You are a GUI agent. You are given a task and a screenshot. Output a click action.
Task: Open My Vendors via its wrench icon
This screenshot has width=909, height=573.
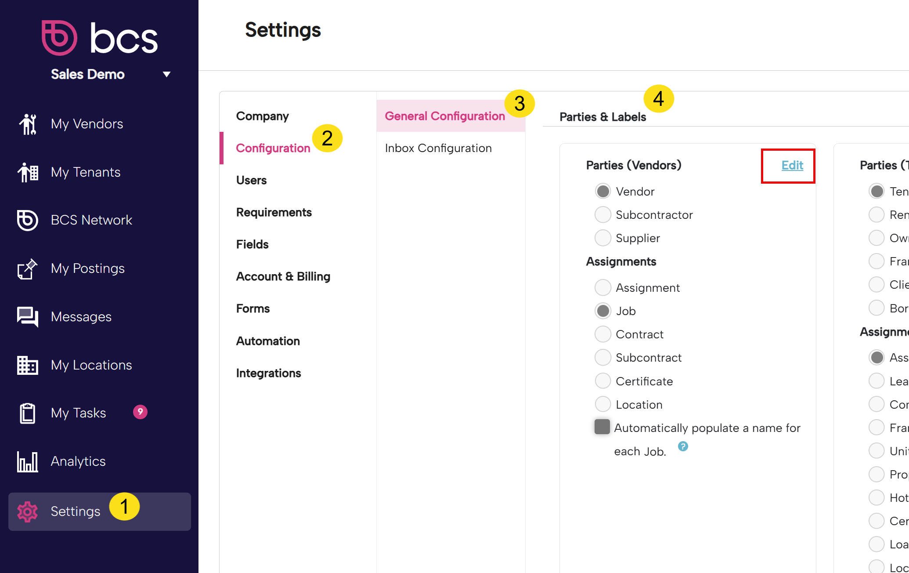pyautogui.click(x=28, y=124)
